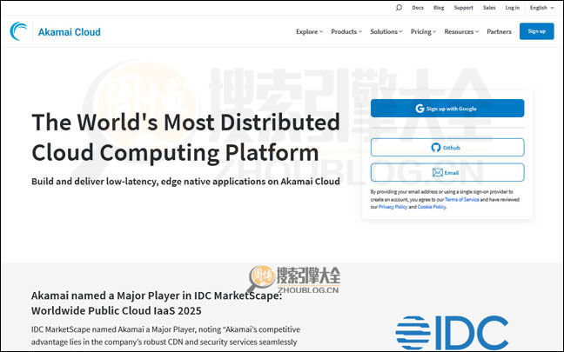Open the Docs link
Screen dimensions: 564x352
[418, 8]
